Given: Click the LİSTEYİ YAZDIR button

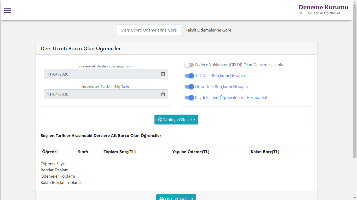Looking at the screenshot, I should click(176, 197).
